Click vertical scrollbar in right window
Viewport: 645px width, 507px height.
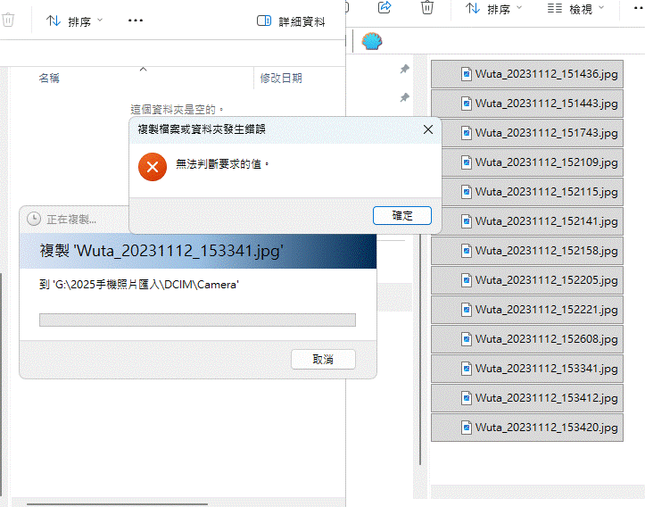pyautogui.click(x=420, y=350)
